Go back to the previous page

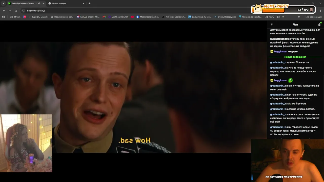[4, 11]
